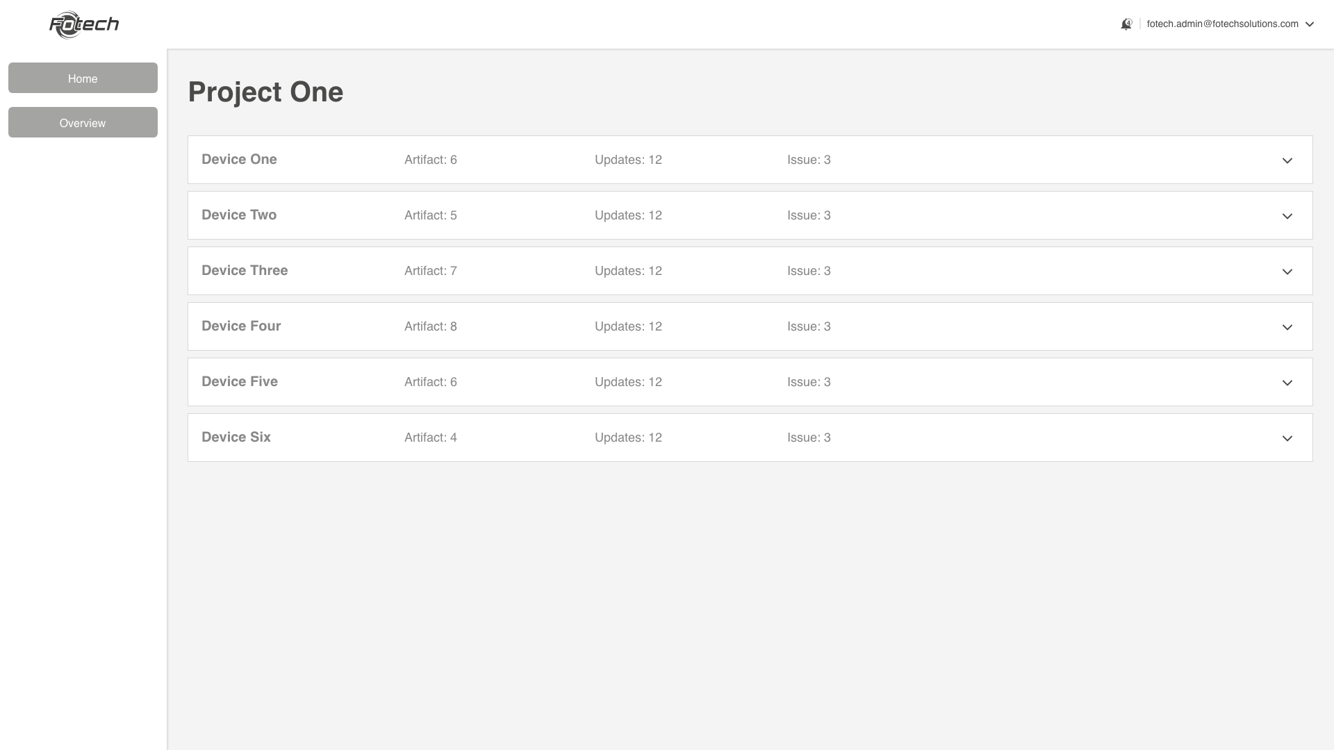Click fotech.admin@fotechsolutions.com account email
Viewport: 1334px width, 750px height.
(1222, 24)
